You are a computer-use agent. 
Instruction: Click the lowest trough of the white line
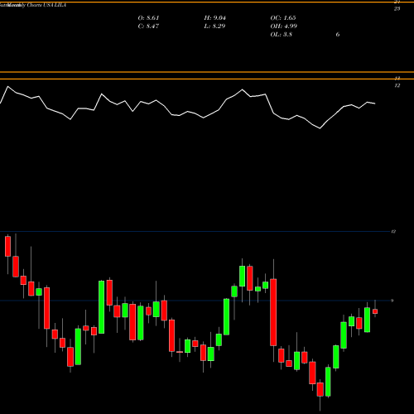(x=320, y=128)
